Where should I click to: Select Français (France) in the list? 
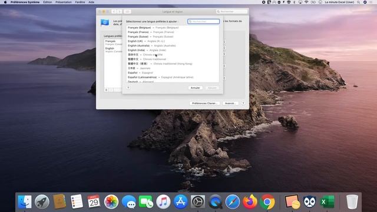point(173,32)
